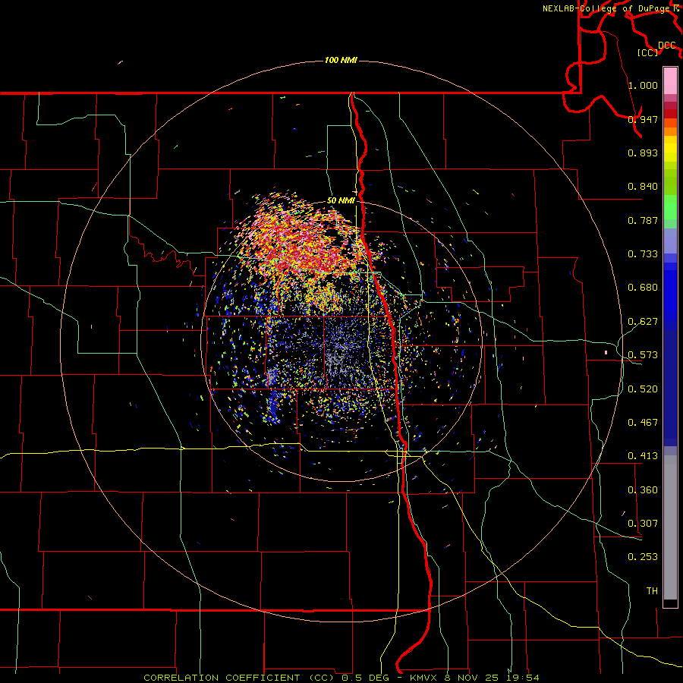The image size is (683, 683).
Task: Pick the bright green segment of the color bar
Action: coord(670,207)
